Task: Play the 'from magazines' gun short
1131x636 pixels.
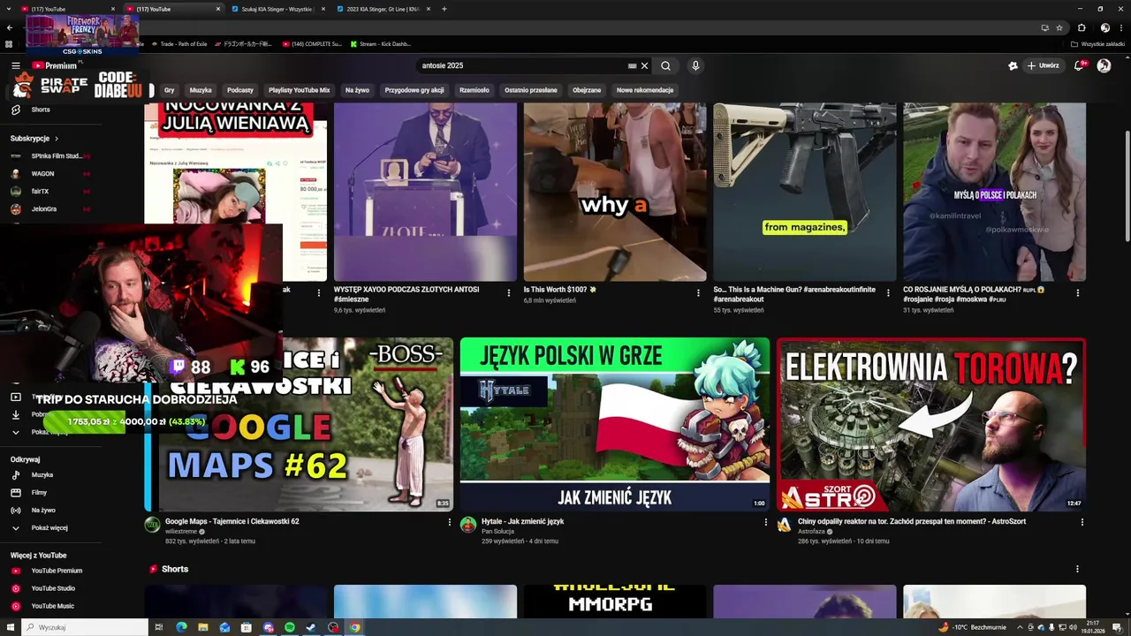Action: [805, 192]
